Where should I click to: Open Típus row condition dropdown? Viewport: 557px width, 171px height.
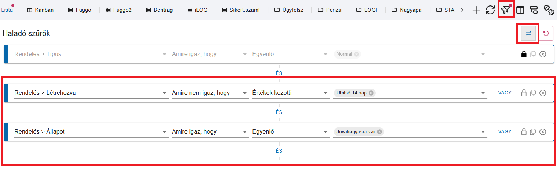[210, 54]
